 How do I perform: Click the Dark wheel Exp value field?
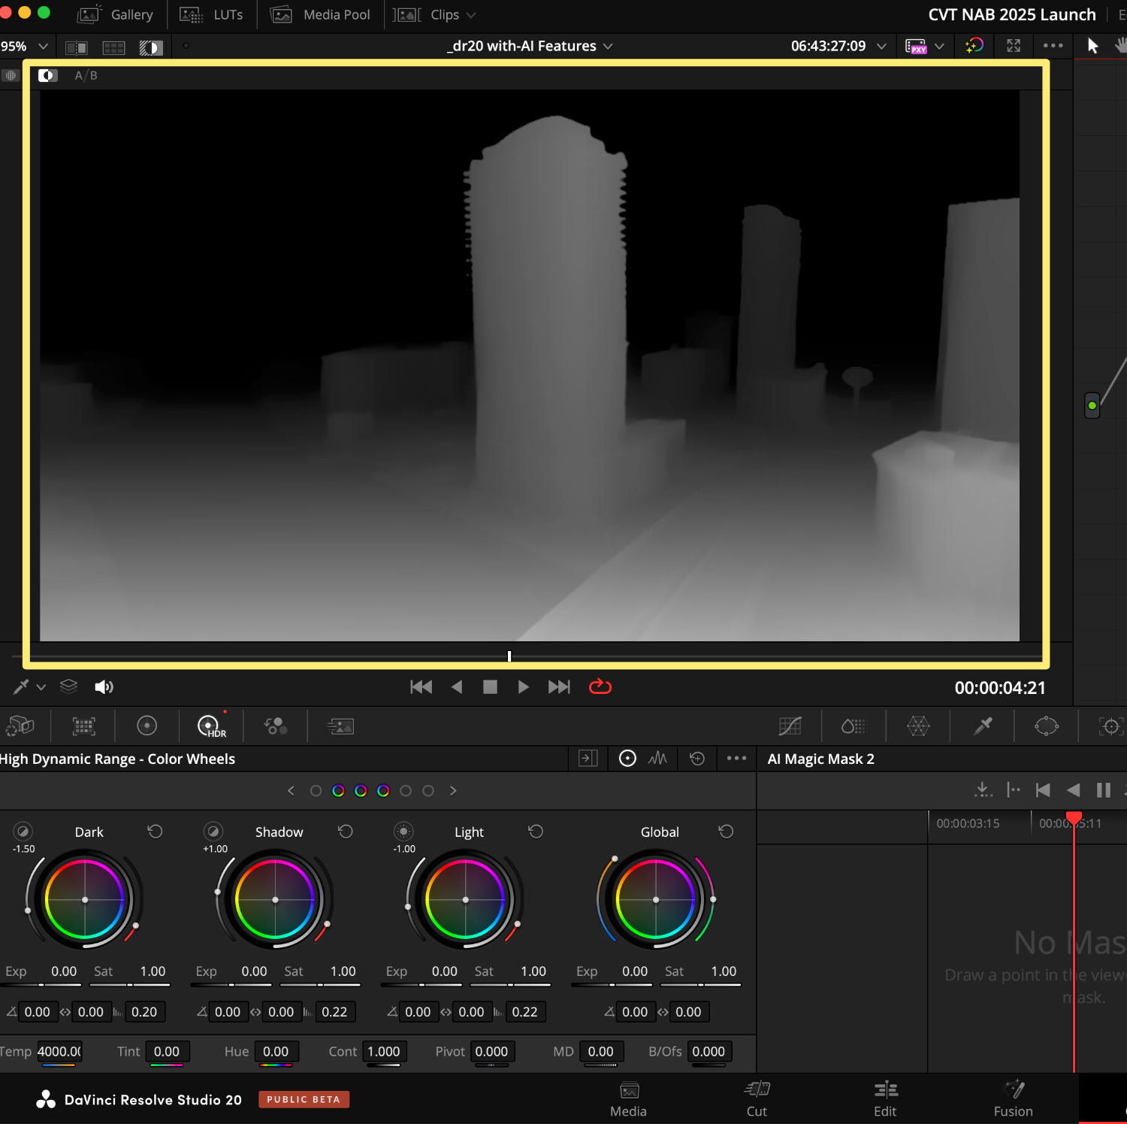63,971
